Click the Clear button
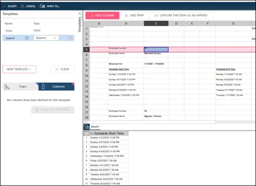The height and width of the screenshot is (186, 256). [62, 69]
